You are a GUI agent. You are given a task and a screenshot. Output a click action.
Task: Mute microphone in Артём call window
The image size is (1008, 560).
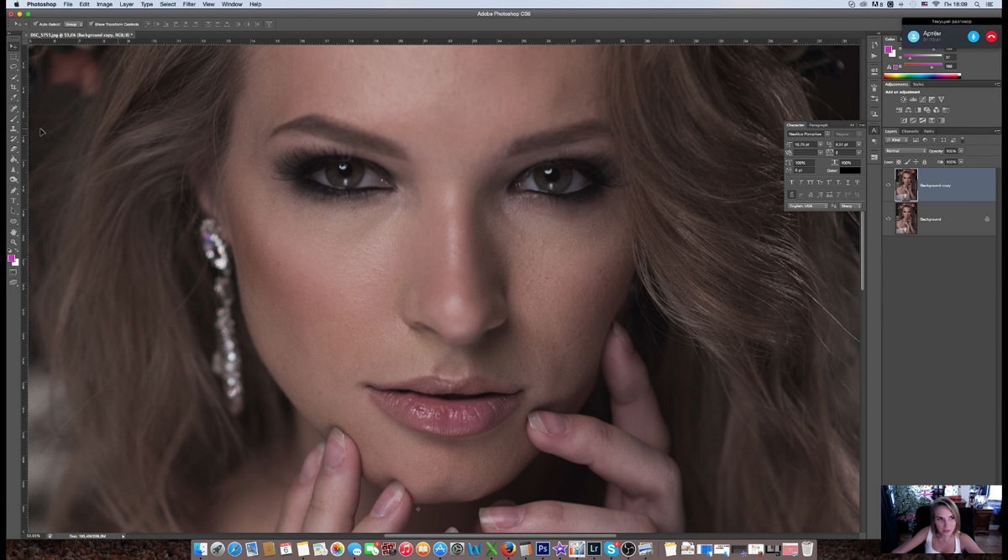coord(974,37)
